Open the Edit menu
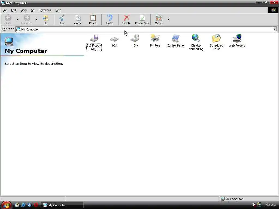The height and width of the screenshot is (209, 279). 14,10
